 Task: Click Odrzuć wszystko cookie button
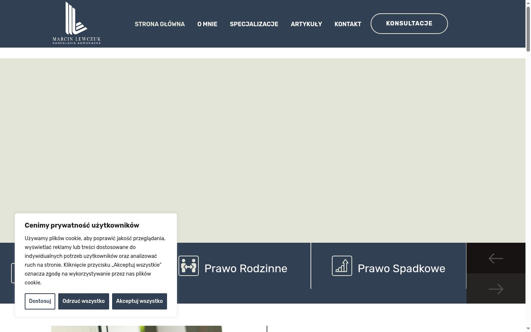pos(84,301)
